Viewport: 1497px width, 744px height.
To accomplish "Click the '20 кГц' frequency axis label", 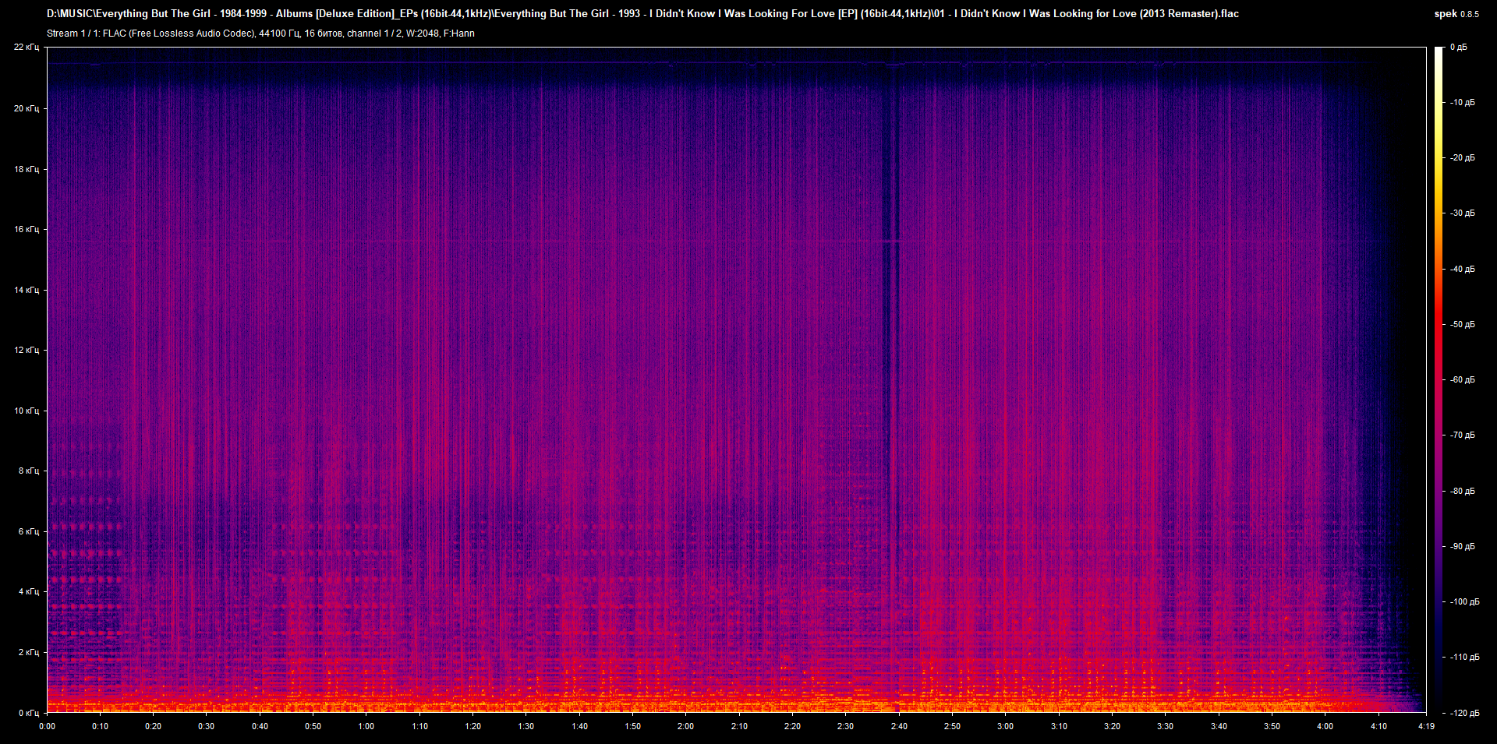I will pyautogui.click(x=27, y=108).
